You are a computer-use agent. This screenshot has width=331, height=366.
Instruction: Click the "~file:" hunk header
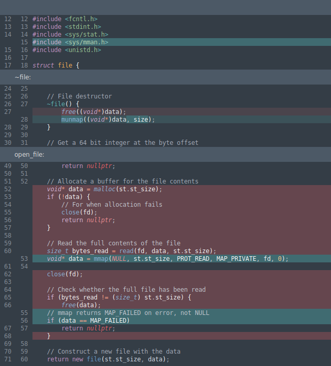[23, 77]
